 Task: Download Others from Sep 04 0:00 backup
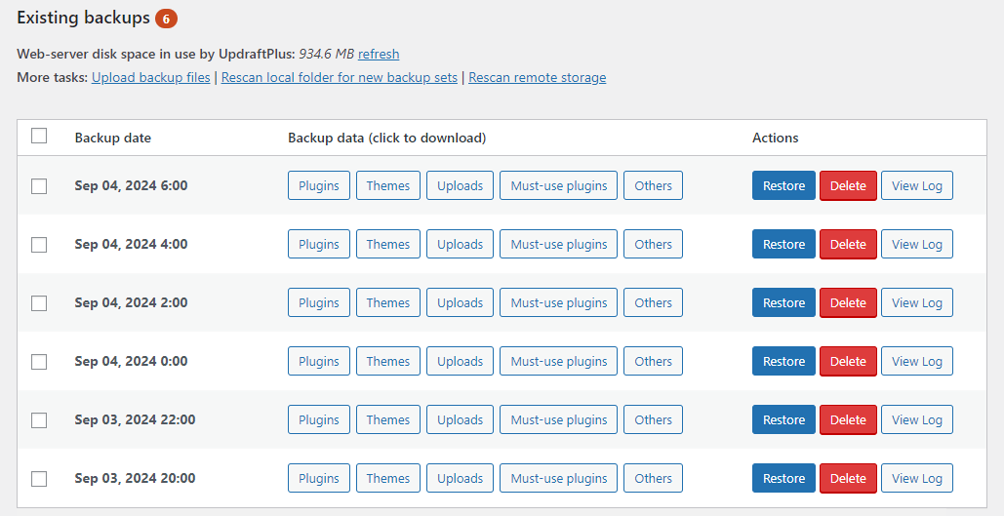coord(653,361)
